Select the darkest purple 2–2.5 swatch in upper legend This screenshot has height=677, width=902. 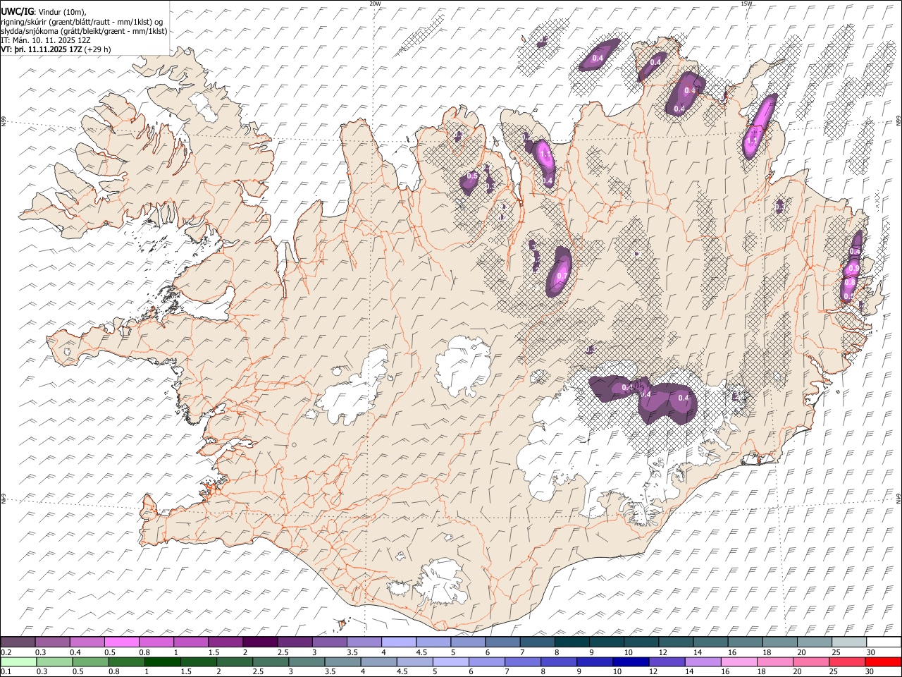[x=260, y=642]
